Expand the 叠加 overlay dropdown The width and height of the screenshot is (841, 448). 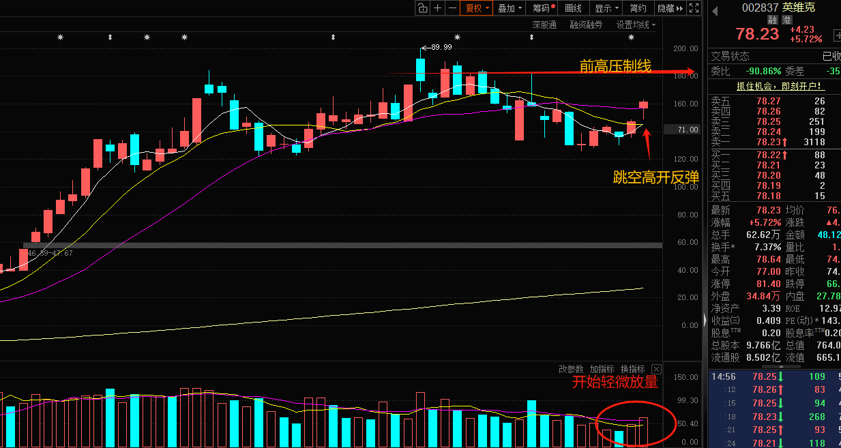[x=510, y=8]
